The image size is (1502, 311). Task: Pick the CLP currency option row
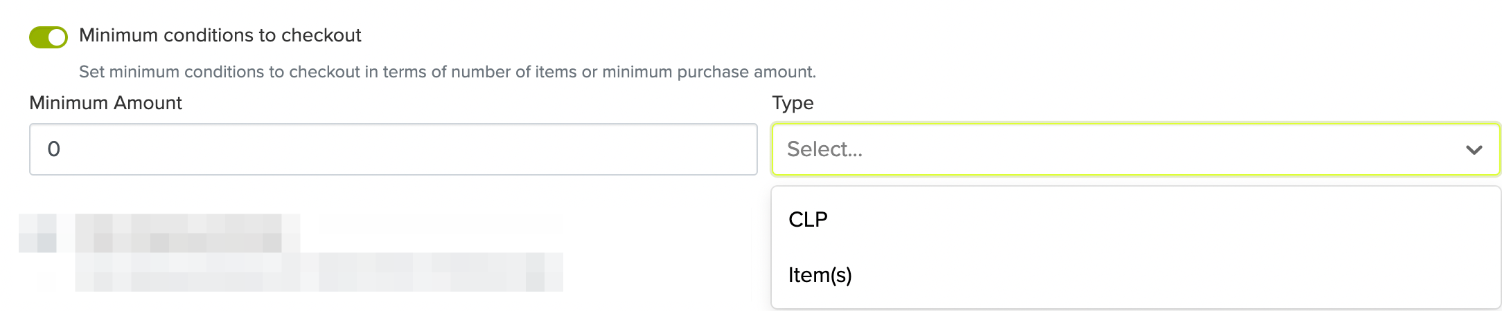[1135, 220]
